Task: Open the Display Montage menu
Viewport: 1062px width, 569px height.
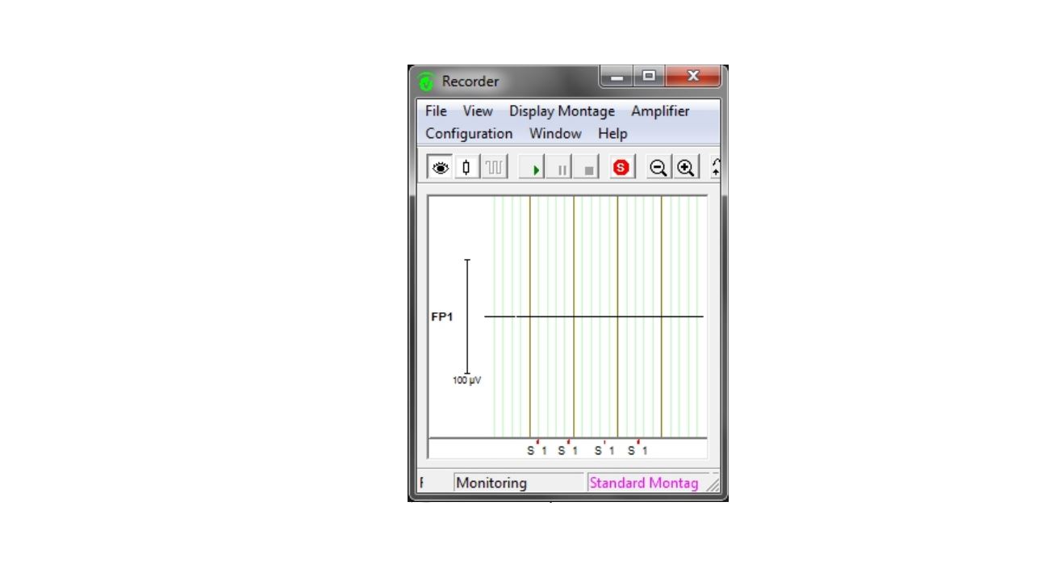Action: [562, 111]
